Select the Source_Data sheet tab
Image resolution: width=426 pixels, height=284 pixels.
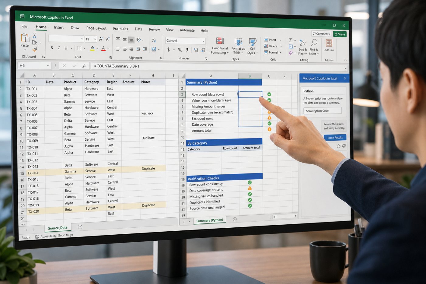[58, 228]
